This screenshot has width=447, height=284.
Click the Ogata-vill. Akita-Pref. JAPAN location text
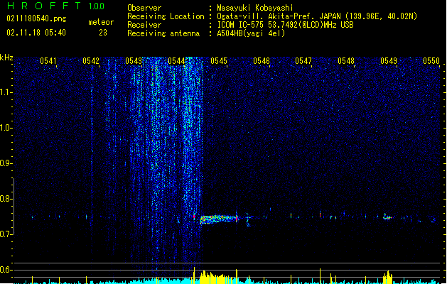[317, 16]
